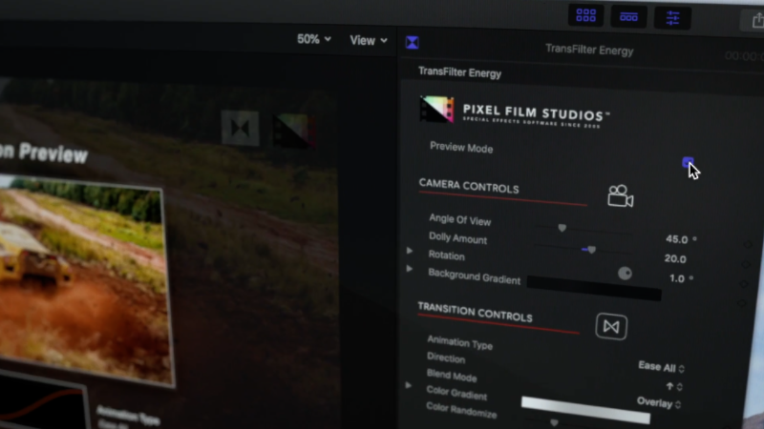Open the Overlay blend mode dropdown

(659, 402)
